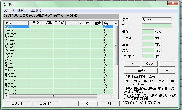Open the 编辑(E) menu
This screenshot has height=110, width=182.
click(22, 10)
